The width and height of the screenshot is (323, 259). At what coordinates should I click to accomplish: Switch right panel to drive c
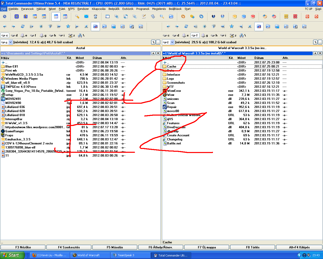pyautogui.click(x=166, y=35)
